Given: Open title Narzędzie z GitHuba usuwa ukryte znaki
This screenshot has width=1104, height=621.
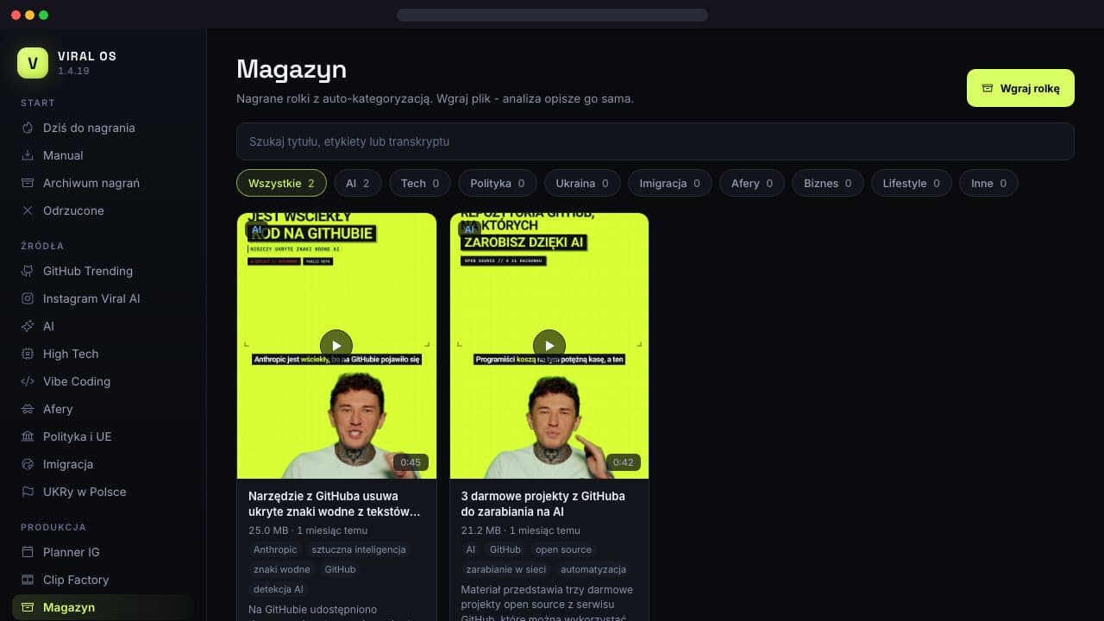Looking at the screenshot, I should coord(335,504).
